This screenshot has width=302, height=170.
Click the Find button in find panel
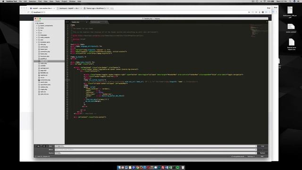click(x=262, y=146)
